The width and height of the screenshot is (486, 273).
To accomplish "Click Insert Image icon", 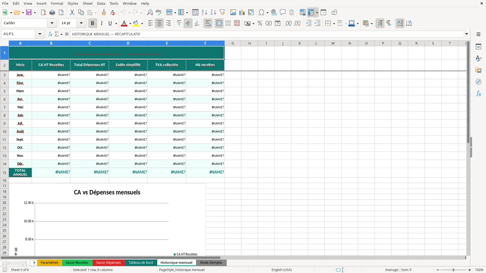I will 233,13.
